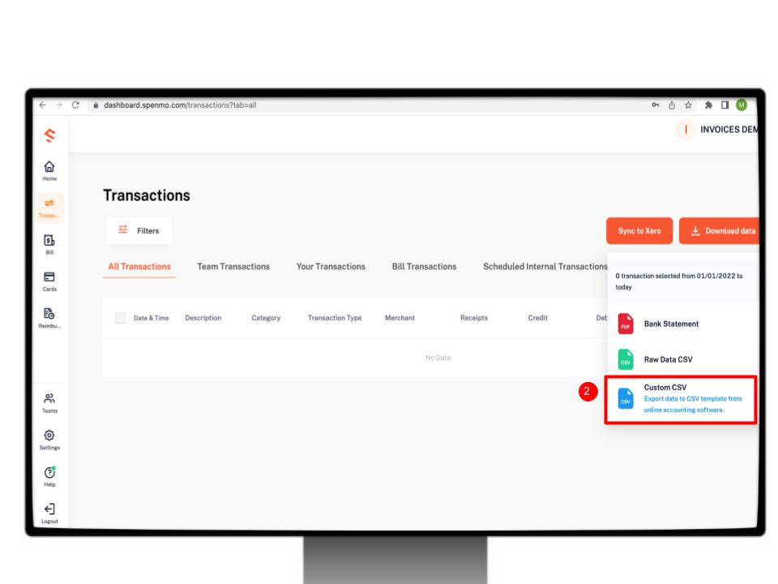Open the green M profile avatar

click(x=742, y=105)
